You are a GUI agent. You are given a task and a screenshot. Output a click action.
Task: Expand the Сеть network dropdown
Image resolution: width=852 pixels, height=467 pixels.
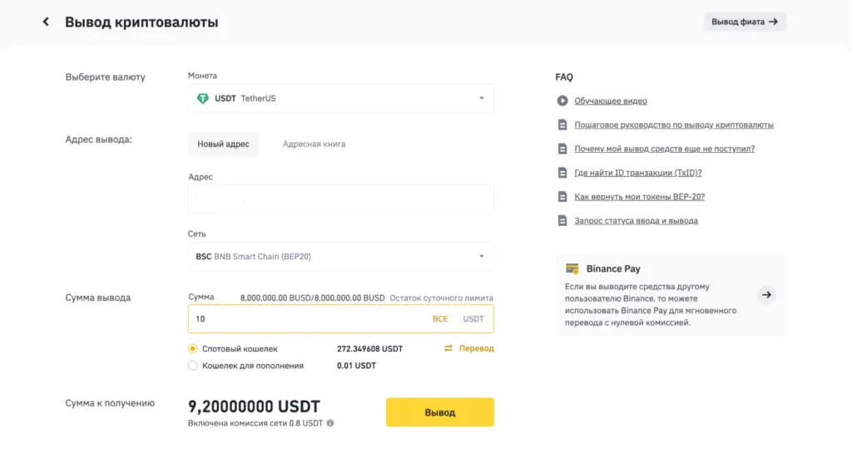(340, 257)
